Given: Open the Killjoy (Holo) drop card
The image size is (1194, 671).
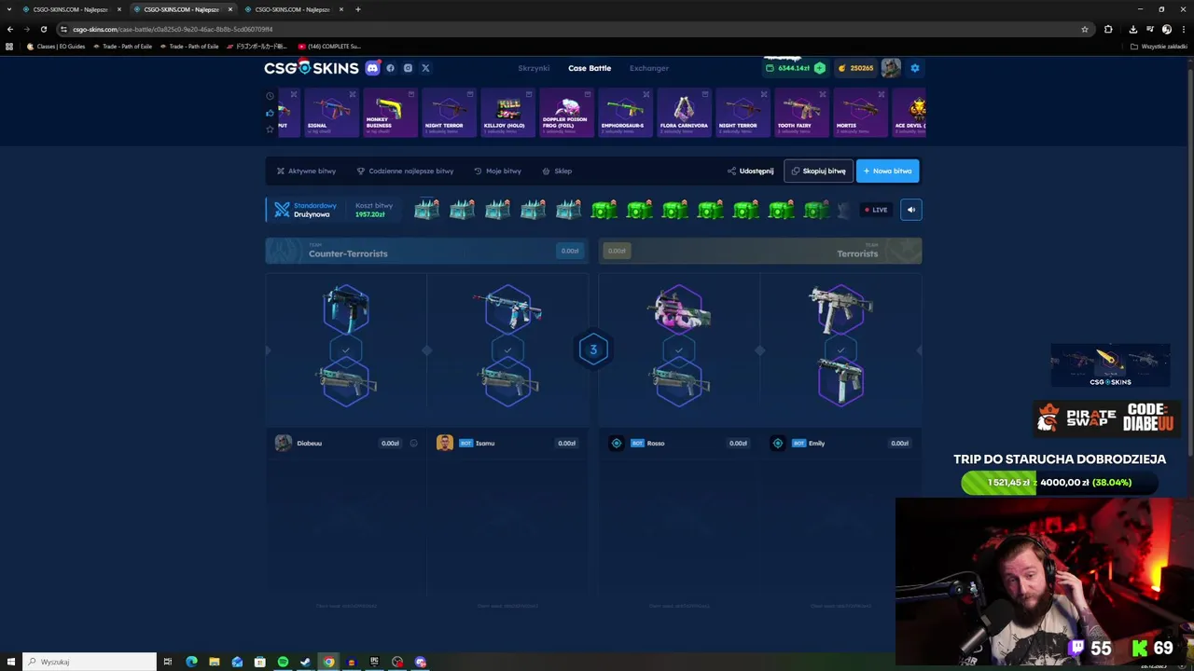Looking at the screenshot, I should (508, 113).
